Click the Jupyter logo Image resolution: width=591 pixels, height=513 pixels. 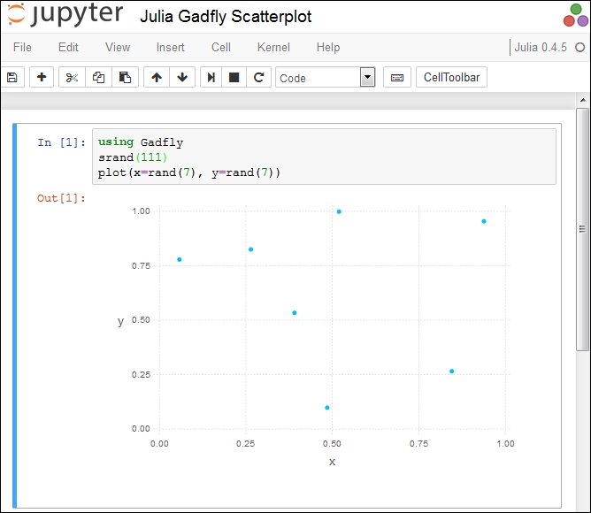pos(65,15)
